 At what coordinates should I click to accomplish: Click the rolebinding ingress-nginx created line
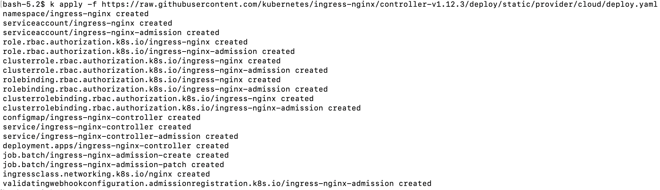[x=141, y=80]
